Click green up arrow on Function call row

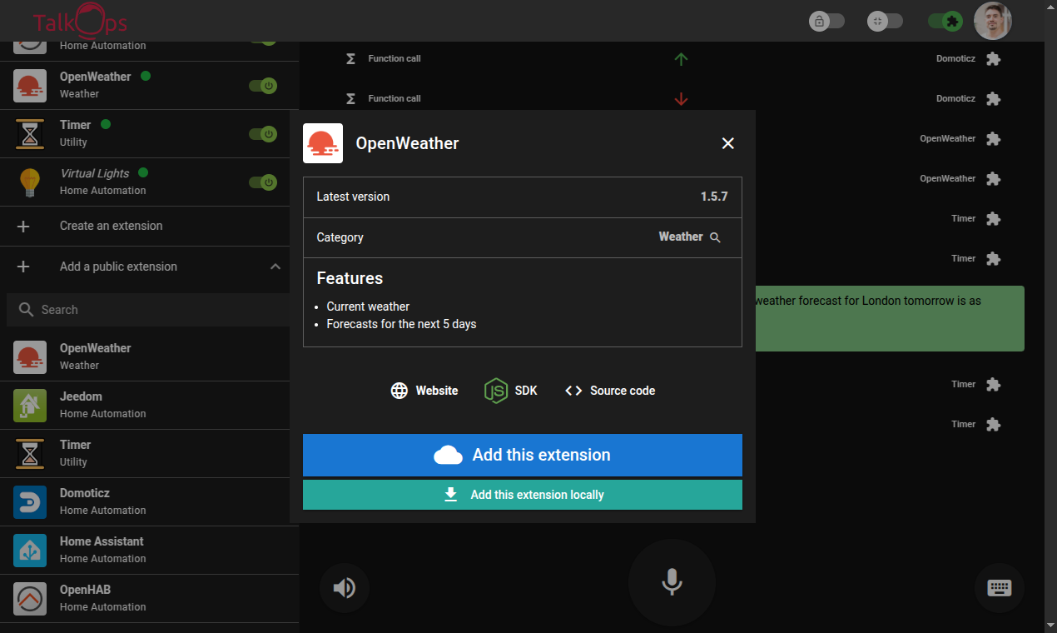(681, 59)
